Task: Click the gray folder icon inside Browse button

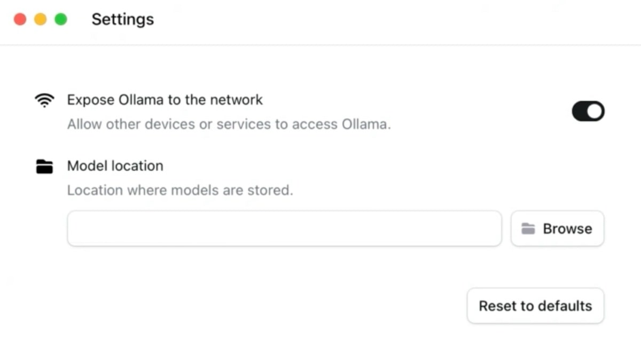Action: point(528,229)
